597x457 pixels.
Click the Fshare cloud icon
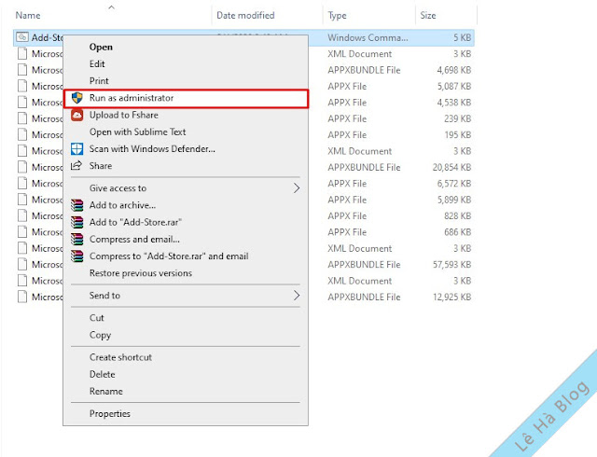pyautogui.click(x=76, y=115)
